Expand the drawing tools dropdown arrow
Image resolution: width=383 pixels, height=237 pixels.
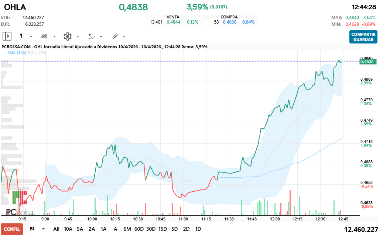124,36
